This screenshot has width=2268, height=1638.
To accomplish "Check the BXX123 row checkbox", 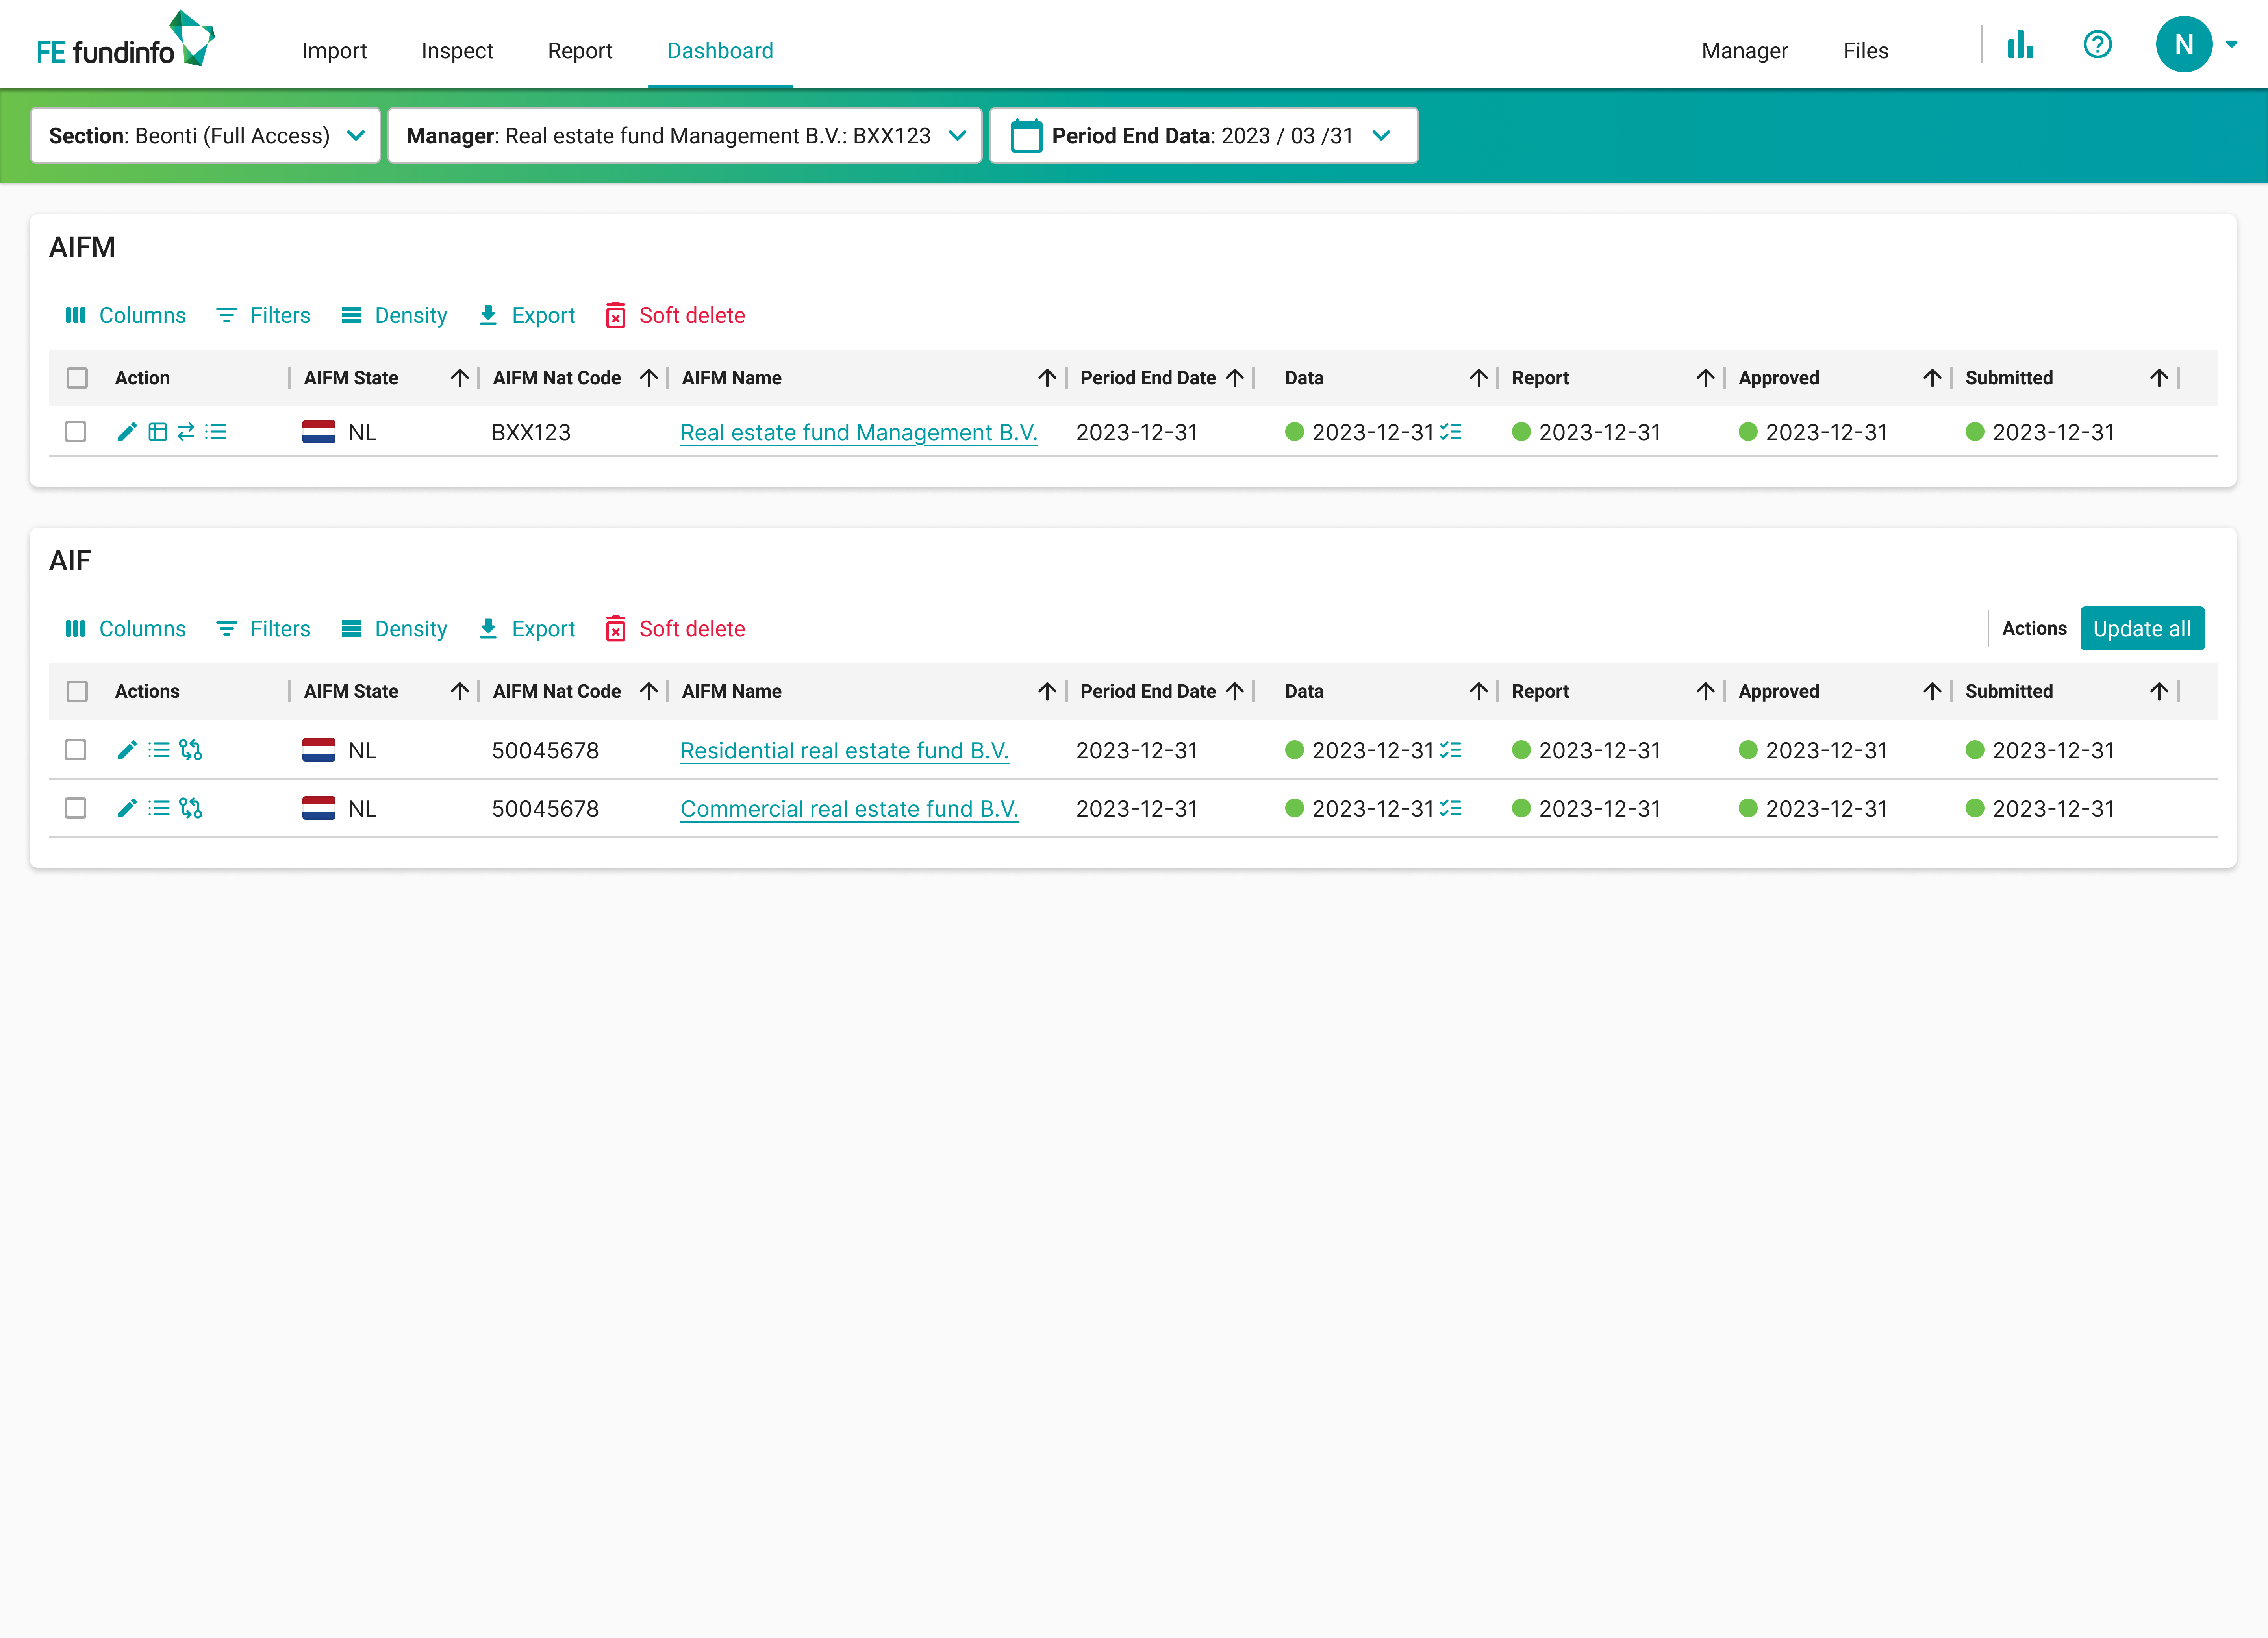I will click(76, 432).
